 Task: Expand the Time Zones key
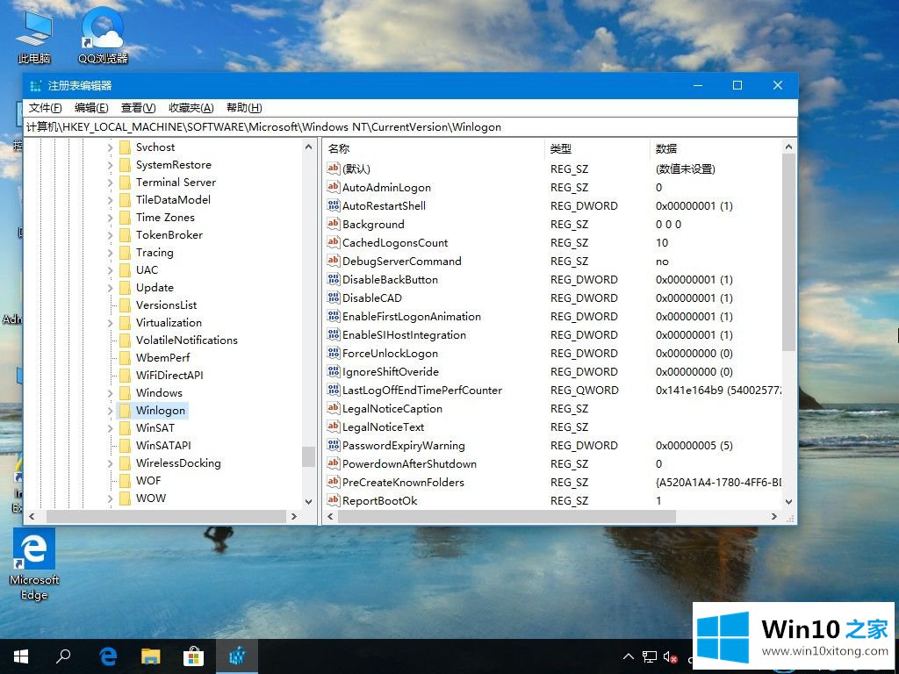click(x=110, y=218)
